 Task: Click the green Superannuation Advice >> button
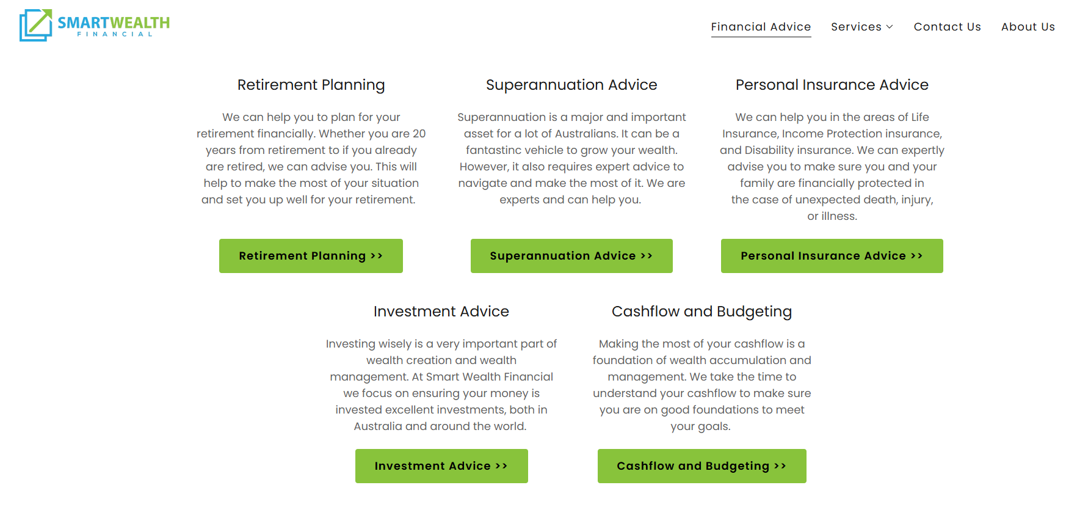coord(571,256)
